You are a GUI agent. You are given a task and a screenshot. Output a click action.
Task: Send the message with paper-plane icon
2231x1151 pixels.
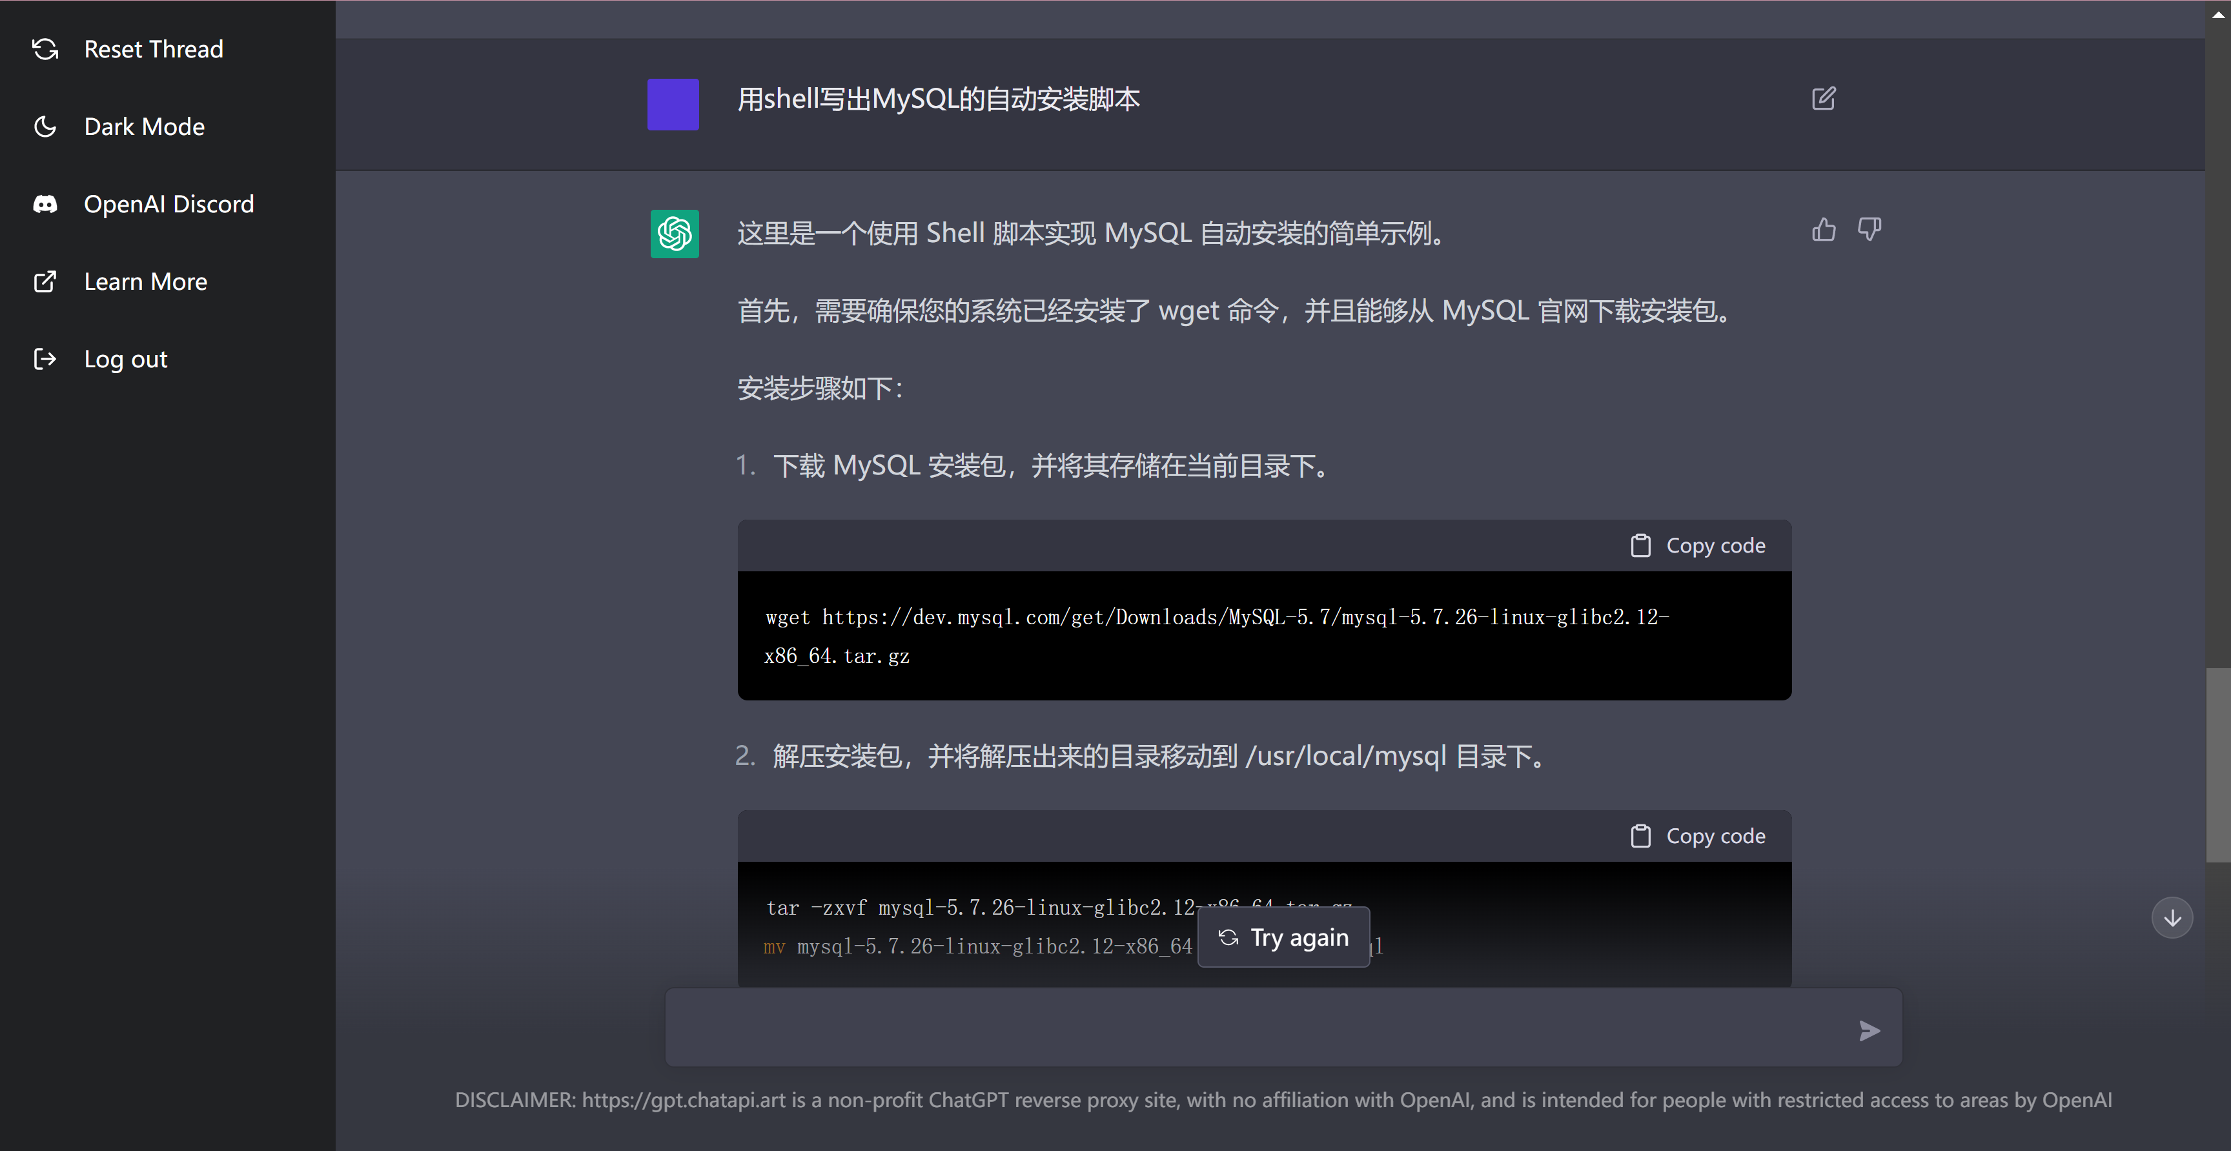point(1869,1031)
